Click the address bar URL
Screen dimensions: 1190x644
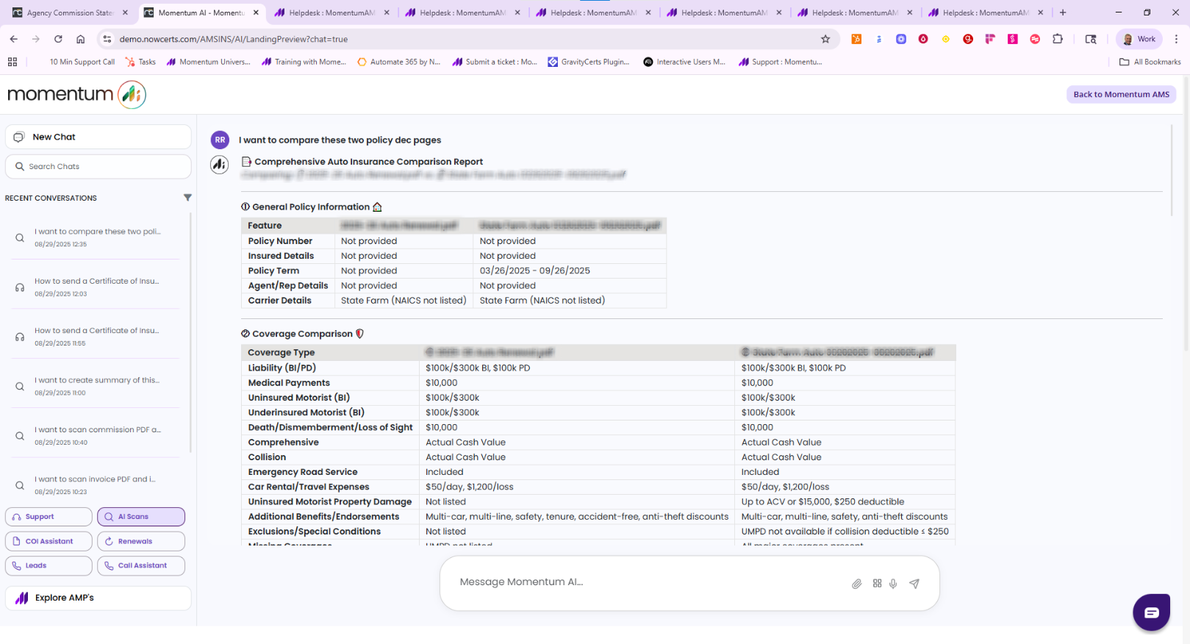click(x=234, y=39)
